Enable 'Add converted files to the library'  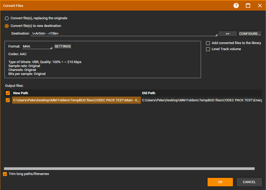[x=208, y=43]
